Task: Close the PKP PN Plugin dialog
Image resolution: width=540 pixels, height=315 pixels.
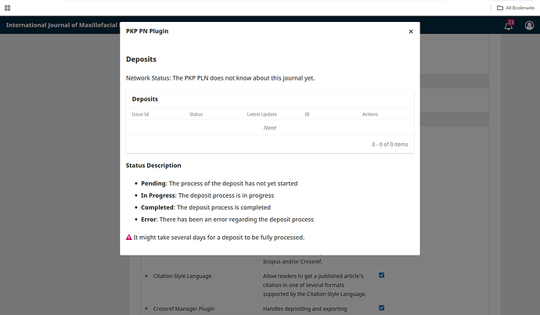Action: pos(411,31)
